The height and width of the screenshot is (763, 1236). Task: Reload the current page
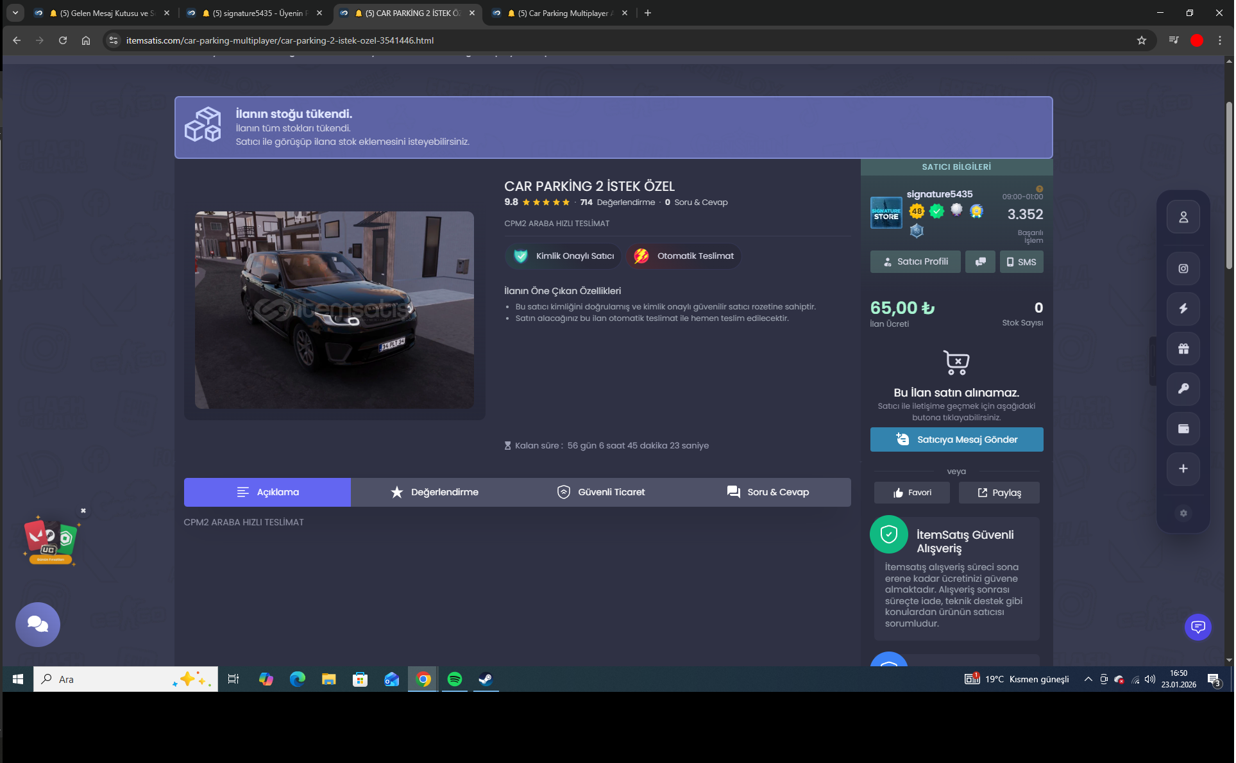pyautogui.click(x=63, y=40)
